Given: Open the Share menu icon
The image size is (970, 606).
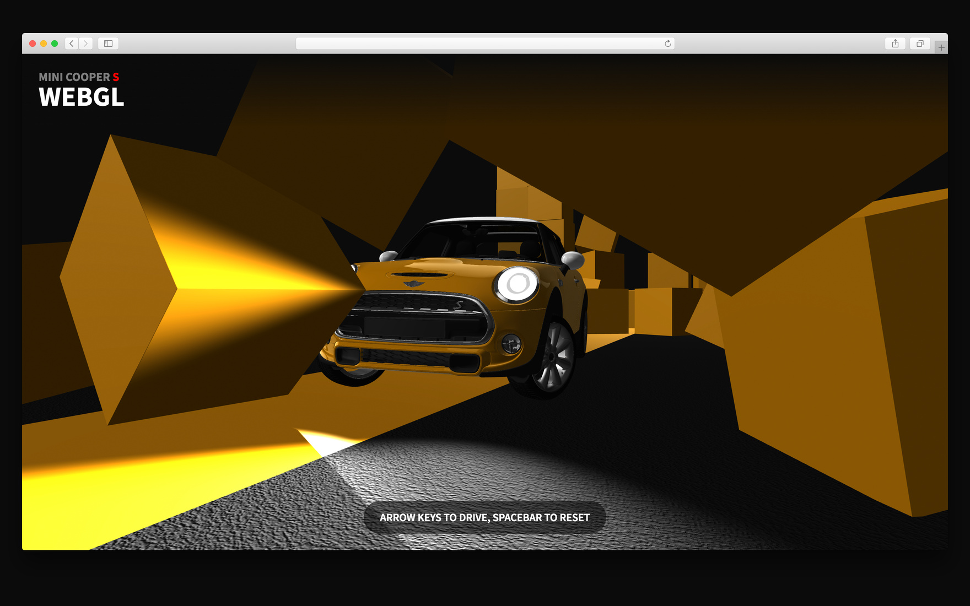Looking at the screenshot, I should (x=895, y=44).
